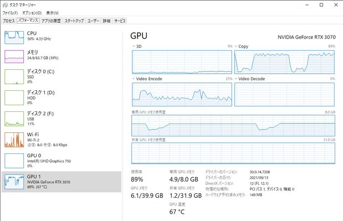
Task: Switch to the スタートアップ tab
Action: pyautogui.click(x=74, y=20)
